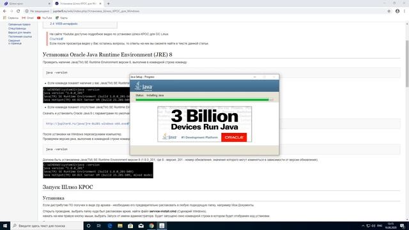This screenshot has width=409, height=230.
Task: Open File Explorer from taskbar
Action: tap(120, 226)
